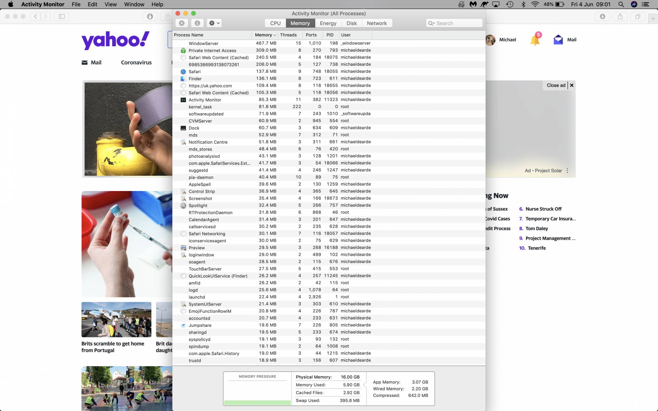
Task: Switch to the Disk tab
Action: 351,23
